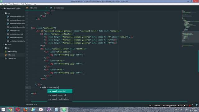Image resolution: width=199 pixels, height=112 pixels.
Task: Collapse the bootstrap-3.3.6-dist project root
Action: (x=2, y=8)
